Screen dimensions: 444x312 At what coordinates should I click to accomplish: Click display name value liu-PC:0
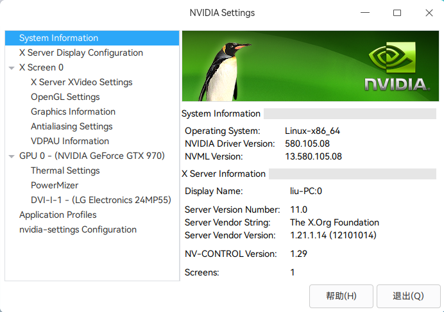306,191
